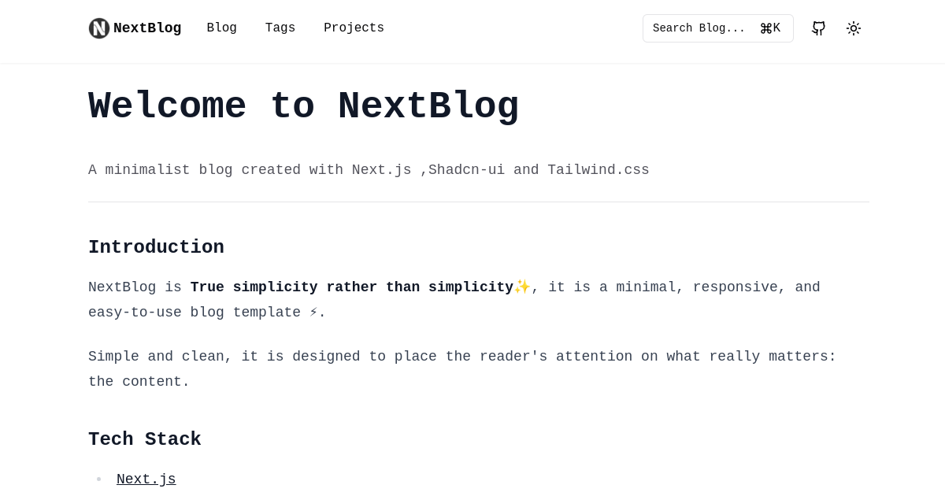Screen dimensions: 945x496
Task: Go to the Blog nav item
Action: [222, 28]
